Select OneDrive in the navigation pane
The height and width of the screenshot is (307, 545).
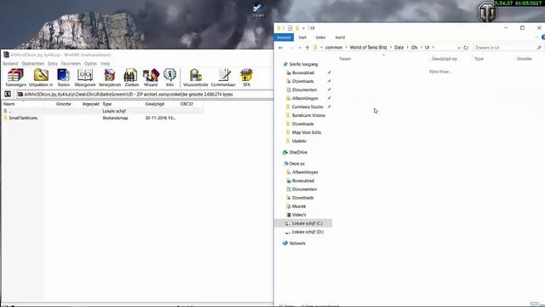[298, 153]
